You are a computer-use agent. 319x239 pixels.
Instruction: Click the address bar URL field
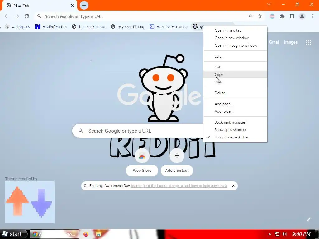tap(140, 16)
